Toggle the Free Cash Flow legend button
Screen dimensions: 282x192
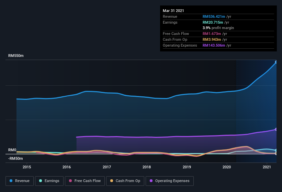[x=85, y=181]
